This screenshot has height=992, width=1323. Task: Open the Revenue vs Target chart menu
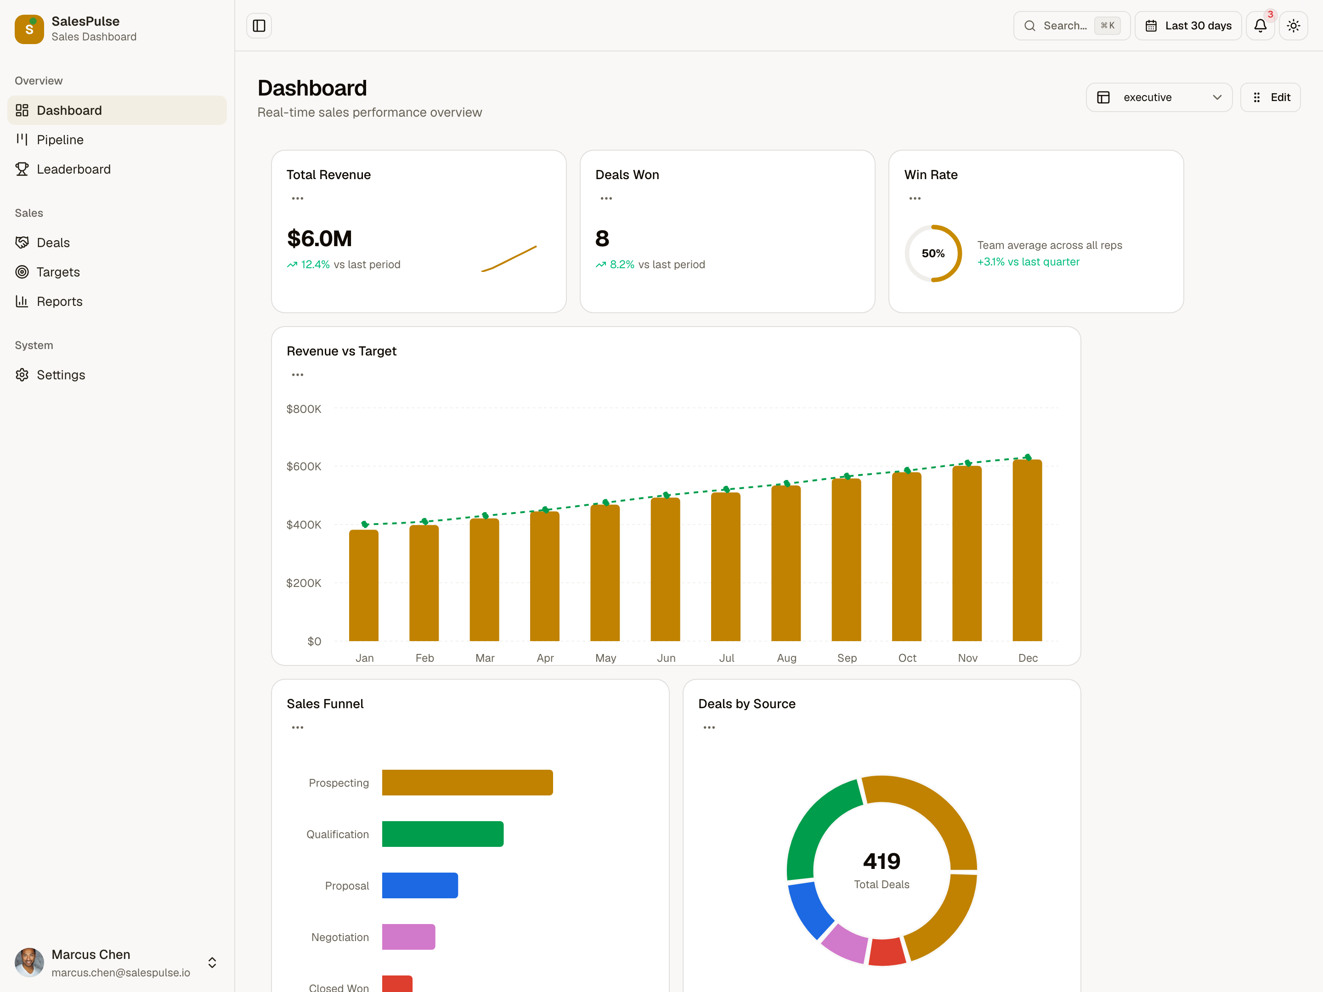point(297,374)
